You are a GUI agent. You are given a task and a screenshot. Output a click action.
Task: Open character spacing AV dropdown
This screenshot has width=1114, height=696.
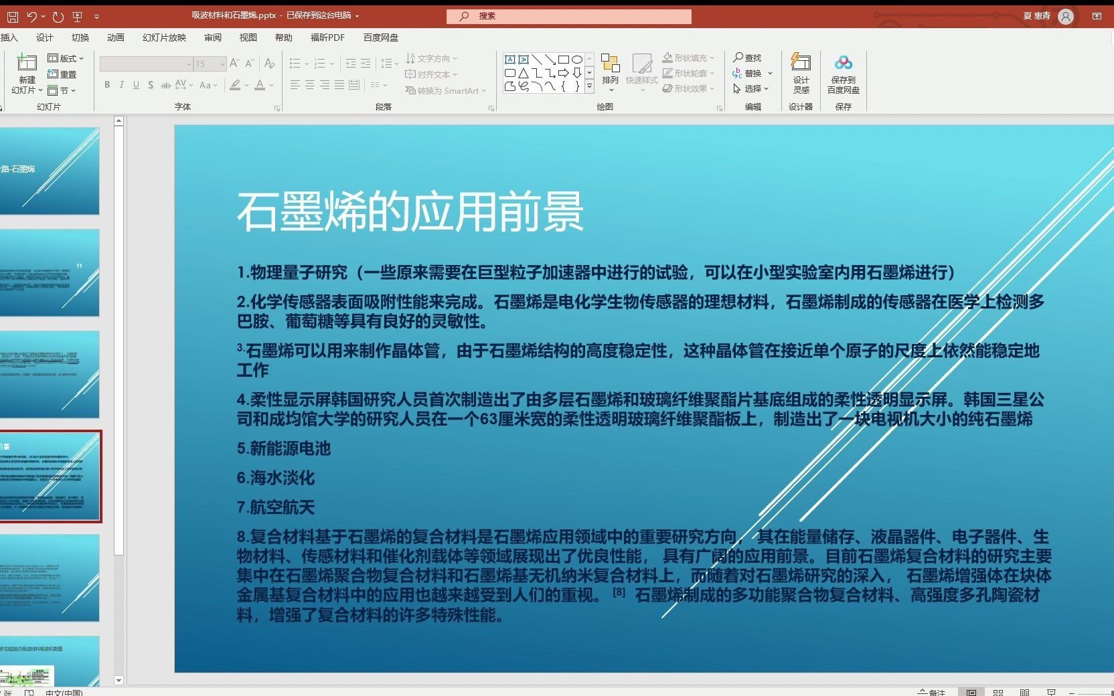point(184,85)
